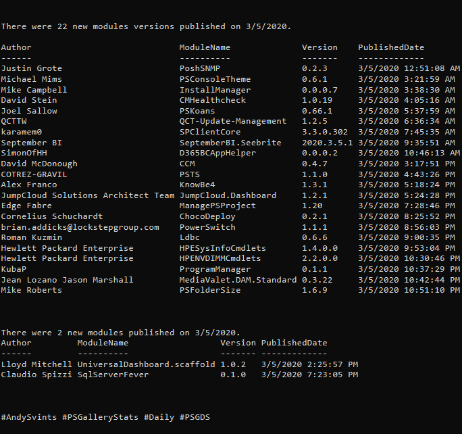Click the #AndySvints hashtag
Image resolution: width=462 pixels, height=434 pixels.
pos(29,418)
